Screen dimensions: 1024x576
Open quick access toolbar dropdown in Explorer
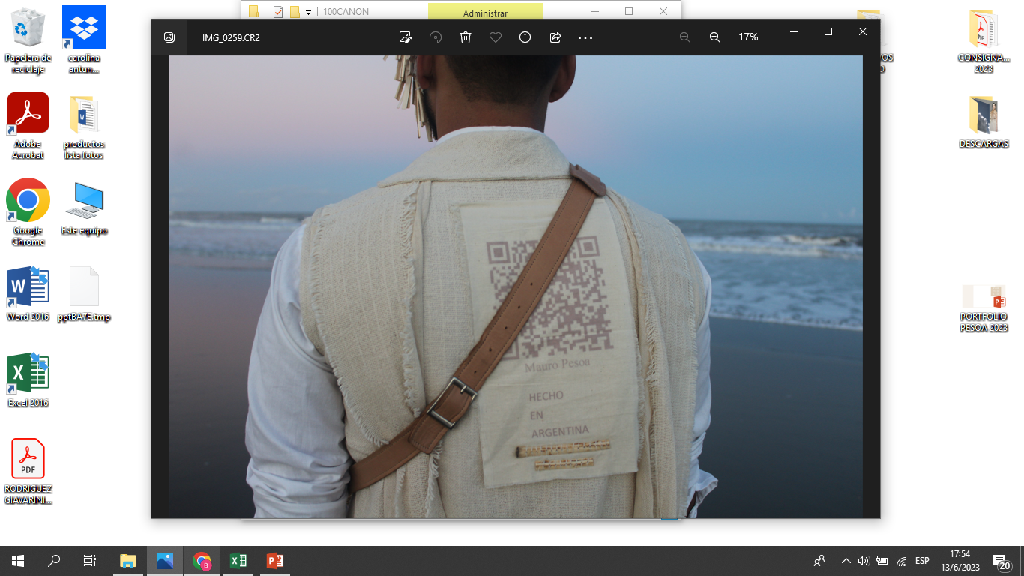pos(308,13)
